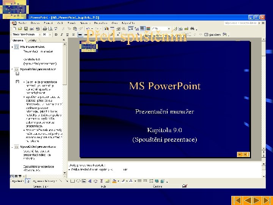The height and width of the screenshot is (205, 273).
Task: Click 'Prezentační manažer' text on slide
Action: (165, 111)
